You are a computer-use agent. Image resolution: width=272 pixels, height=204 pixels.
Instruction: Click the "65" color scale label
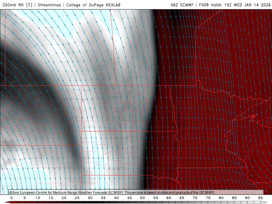pos(182,198)
